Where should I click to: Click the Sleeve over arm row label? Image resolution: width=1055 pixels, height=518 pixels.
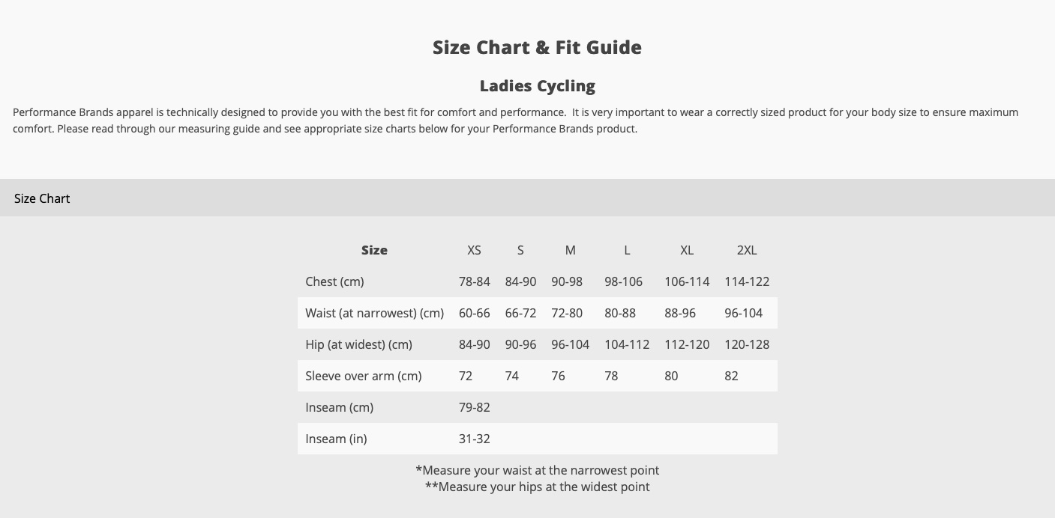coord(363,376)
